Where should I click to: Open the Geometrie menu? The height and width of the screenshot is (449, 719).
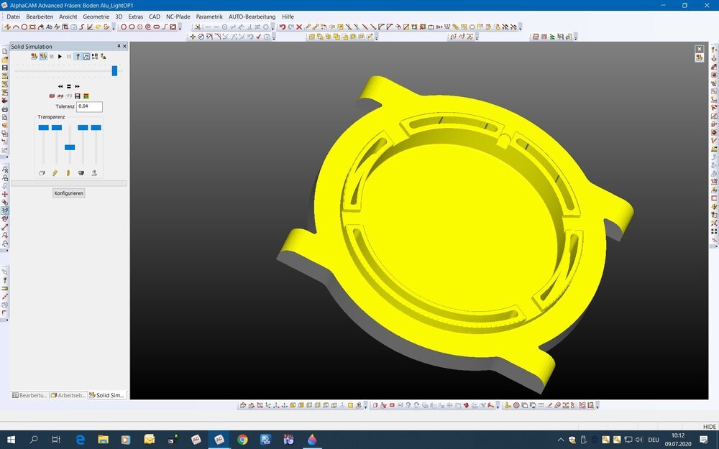96,17
